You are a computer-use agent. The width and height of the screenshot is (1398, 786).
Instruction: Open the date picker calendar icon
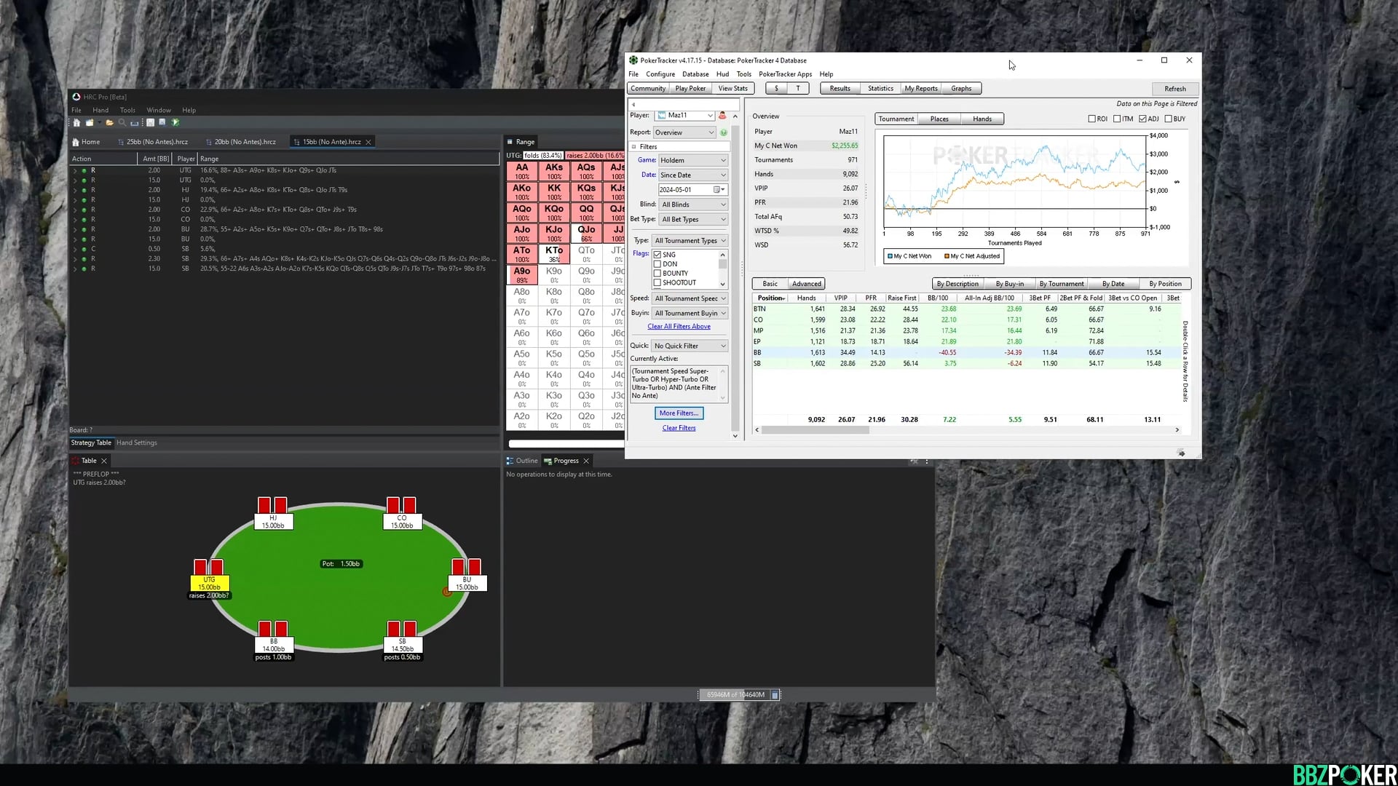coord(717,190)
